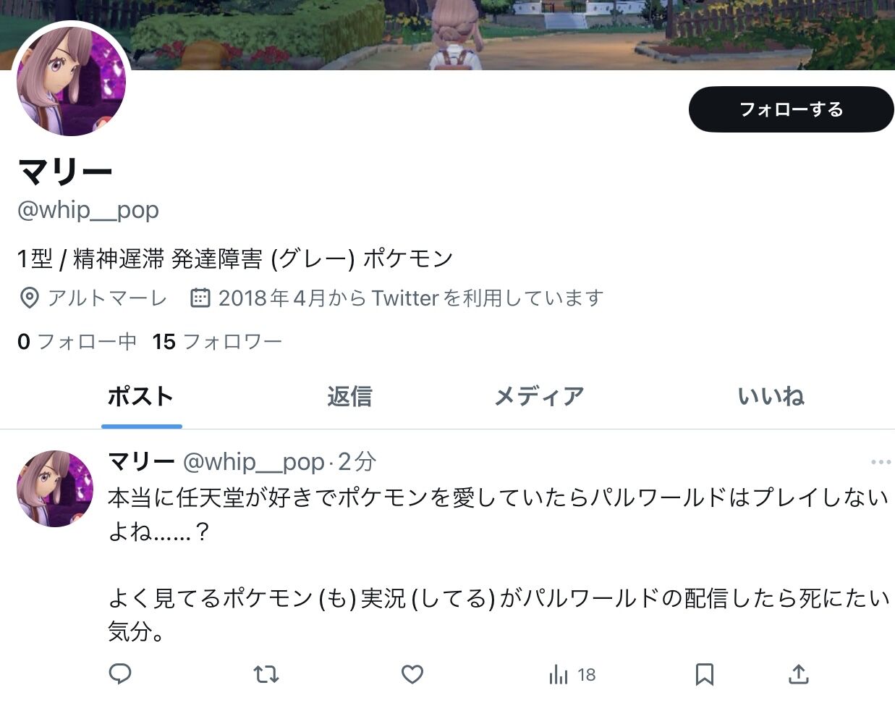Screen dimensions: 895x701
Task: Click the location pin icon beside アルトマーレ
Action: [x=29, y=298]
